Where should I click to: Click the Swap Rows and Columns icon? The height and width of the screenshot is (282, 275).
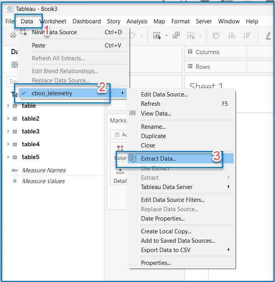(x=216, y=35)
